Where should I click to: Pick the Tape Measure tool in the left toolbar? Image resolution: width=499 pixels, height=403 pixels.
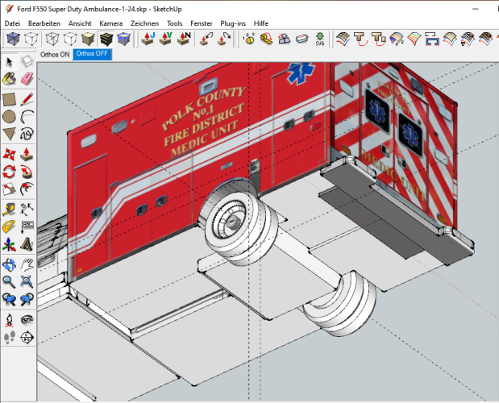[9, 210]
